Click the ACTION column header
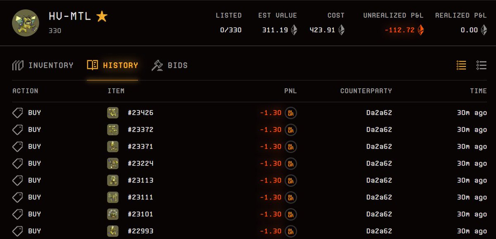 coord(25,91)
